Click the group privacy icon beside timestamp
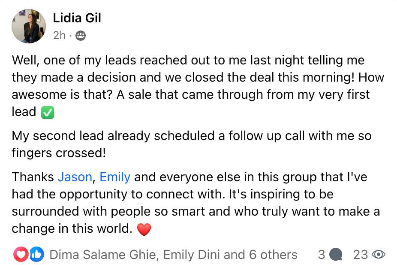Image resolution: width=397 pixels, height=265 pixels. click(80, 36)
